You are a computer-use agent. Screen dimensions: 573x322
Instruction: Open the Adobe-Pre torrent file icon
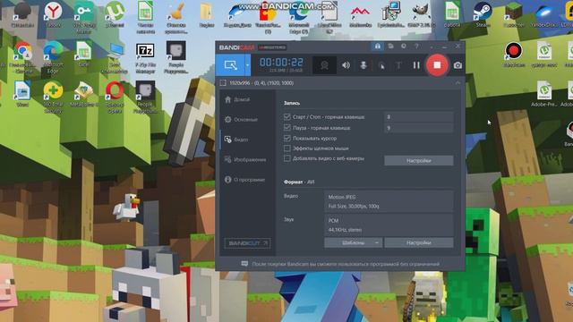pyautogui.click(x=544, y=94)
